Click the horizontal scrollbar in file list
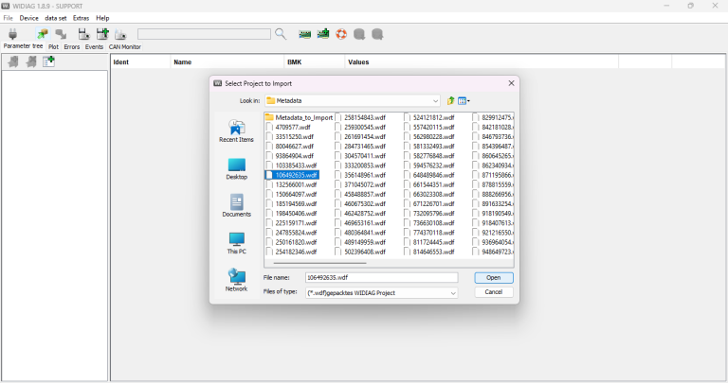This screenshot has height=383, width=728. click(319, 263)
